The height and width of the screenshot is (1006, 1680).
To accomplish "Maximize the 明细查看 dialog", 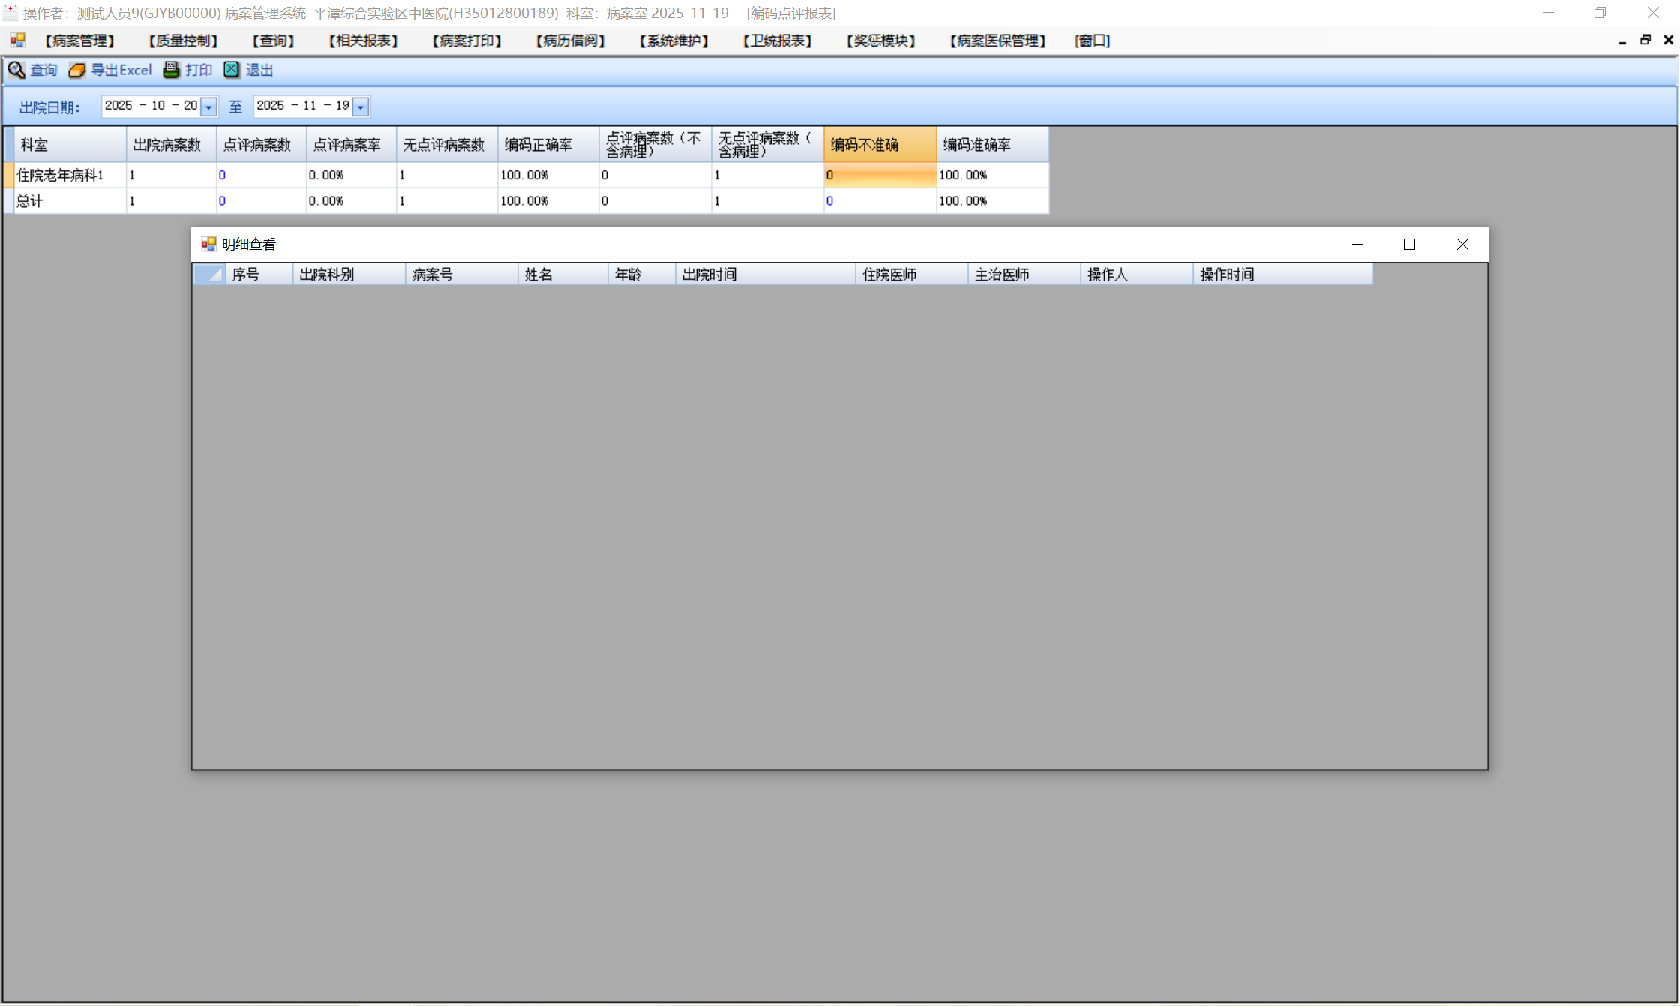I will [1409, 244].
